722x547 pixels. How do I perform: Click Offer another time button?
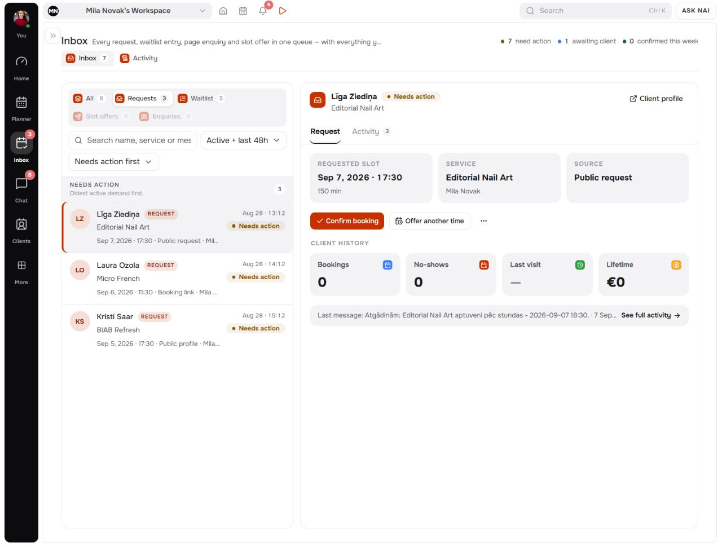430,221
